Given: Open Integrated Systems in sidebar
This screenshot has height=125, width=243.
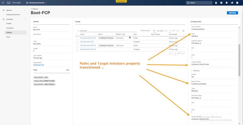Looking at the screenshot, I should point(13,14).
